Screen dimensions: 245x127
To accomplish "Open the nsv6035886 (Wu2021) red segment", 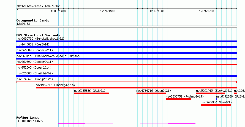I will click(x=91, y=93).
